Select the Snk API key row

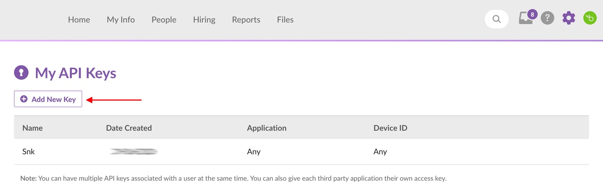(x=29, y=152)
